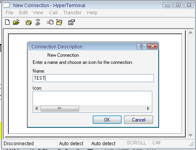The width and height of the screenshot is (196, 150).
Task: Click the Icon list left scroll arrow
Action: click(x=37, y=109)
